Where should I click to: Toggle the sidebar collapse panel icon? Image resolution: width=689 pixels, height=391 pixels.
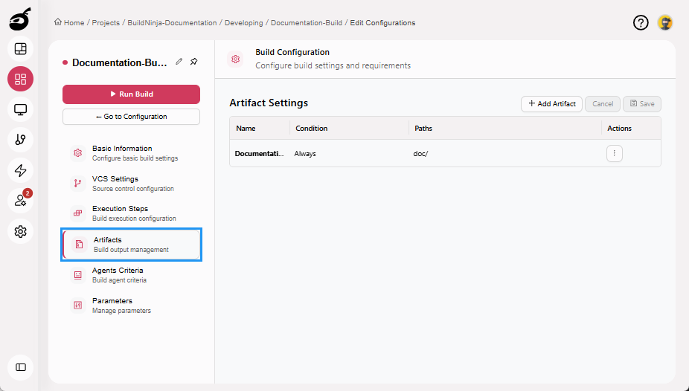(20, 367)
